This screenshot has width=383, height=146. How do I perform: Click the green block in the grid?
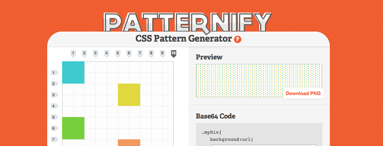point(73,128)
